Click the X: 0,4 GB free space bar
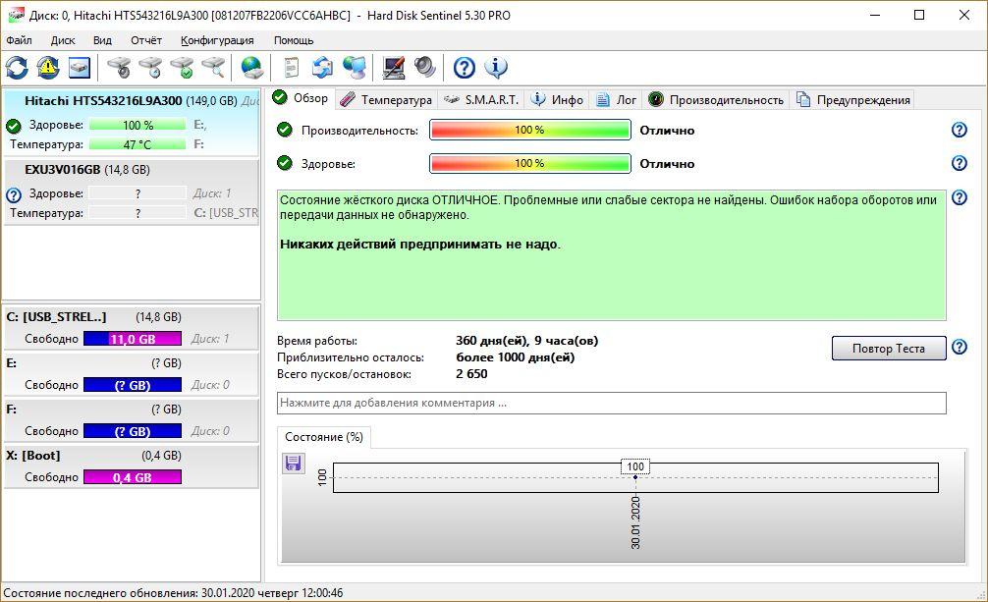 (x=133, y=477)
